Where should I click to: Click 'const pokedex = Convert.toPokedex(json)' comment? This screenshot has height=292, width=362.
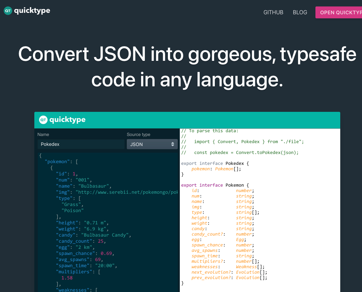(x=240, y=153)
